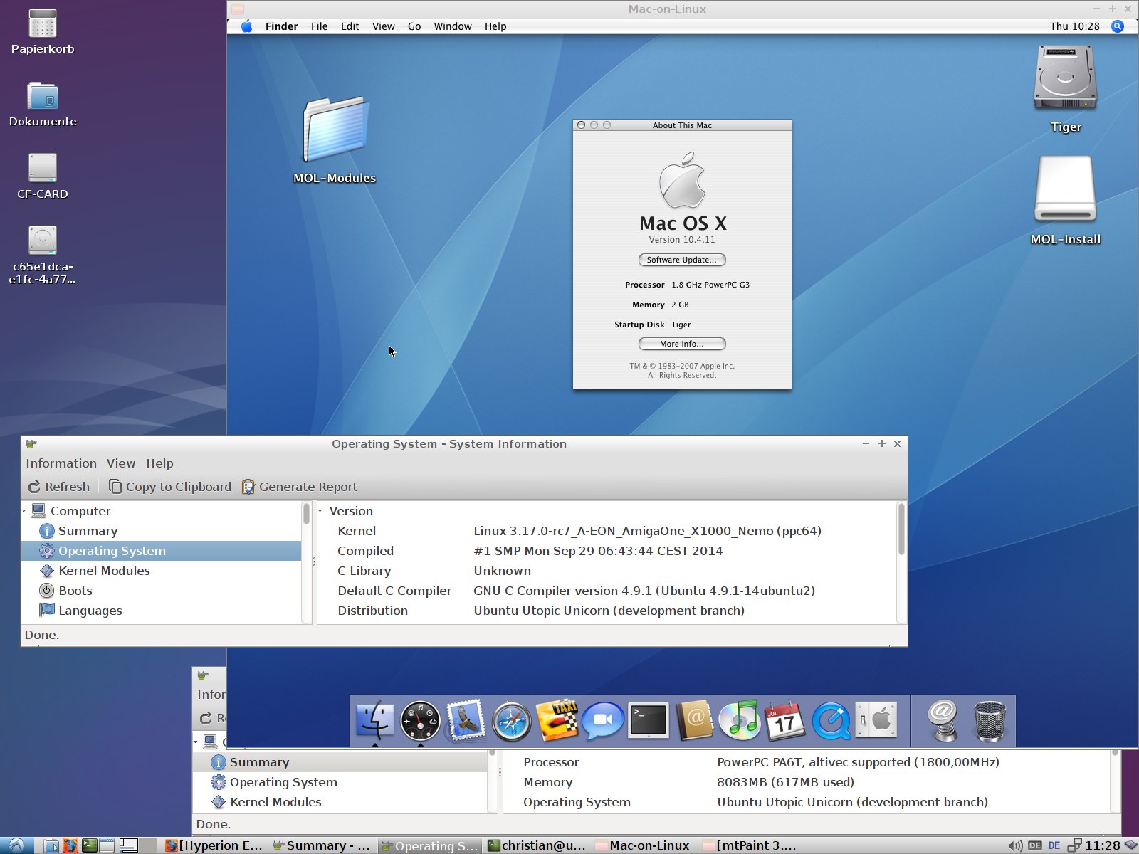Open the Apple menu
1139x854 pixels.
point(246,26)
